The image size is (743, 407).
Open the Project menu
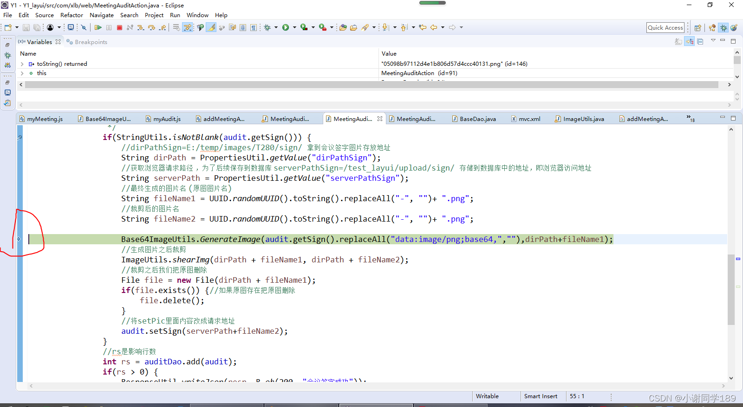[x=154, y=15]
